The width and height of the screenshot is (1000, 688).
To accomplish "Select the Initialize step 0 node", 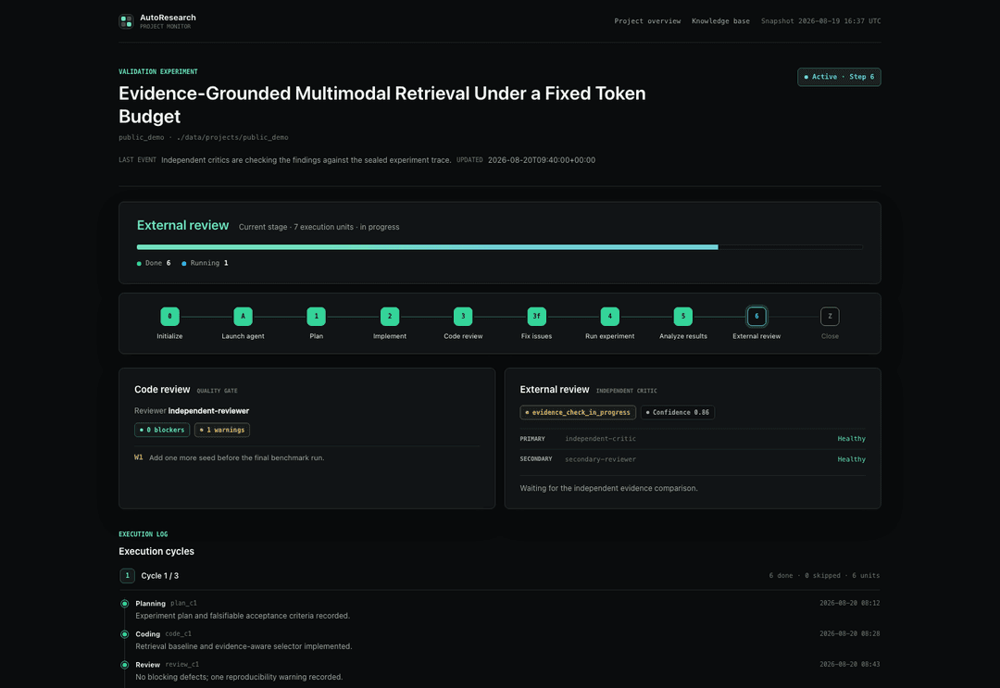I will 169,317.
